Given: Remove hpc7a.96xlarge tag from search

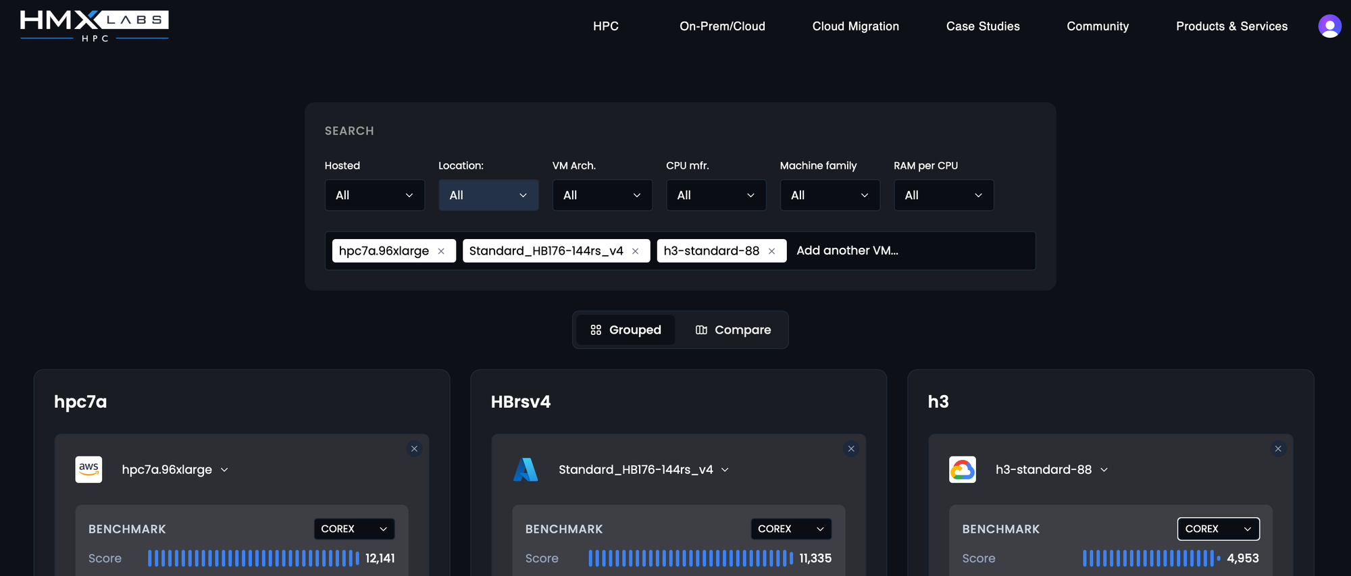Looking at the screenshot, I should pos(441,251).
